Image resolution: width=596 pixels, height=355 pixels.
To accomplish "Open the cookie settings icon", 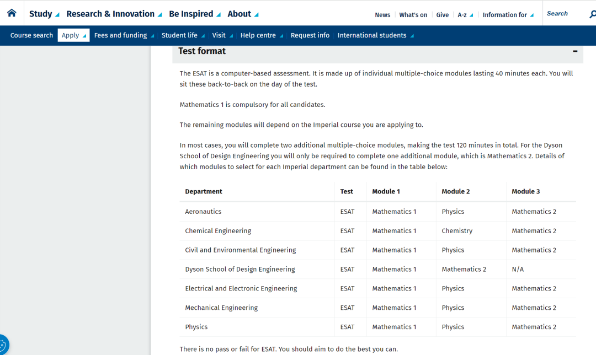I will (3, 345).
